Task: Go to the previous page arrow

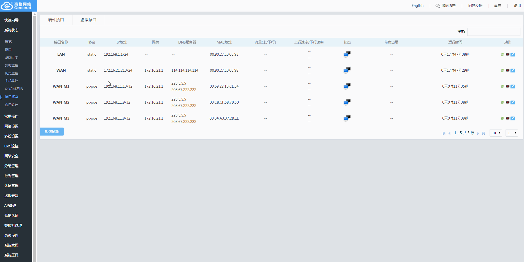Action: (449, 133)
